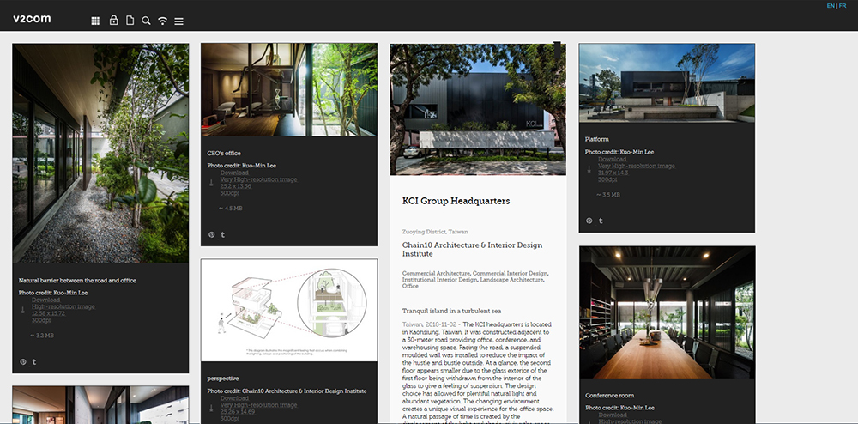
Task: Open the Natural barrier garden photo
Action: (x=100, y=153)
